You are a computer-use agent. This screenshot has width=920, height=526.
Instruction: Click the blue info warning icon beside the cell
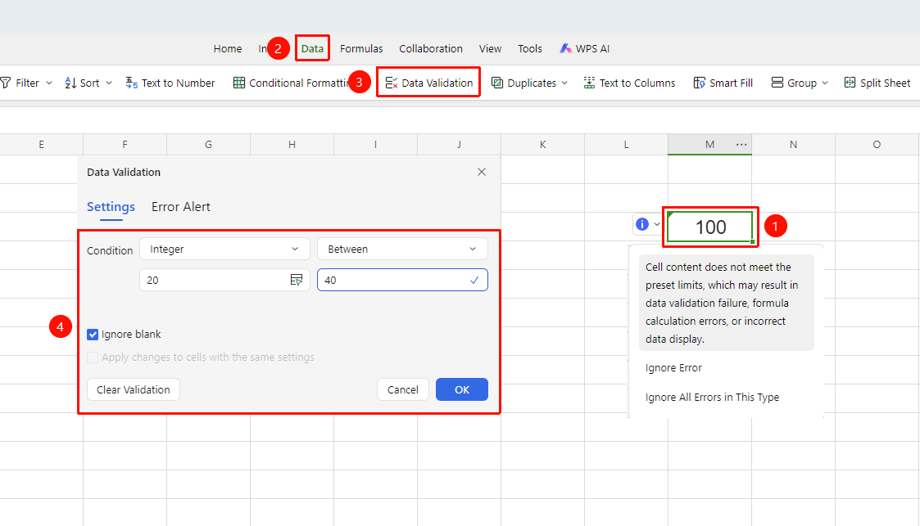[x=642, y=224]
